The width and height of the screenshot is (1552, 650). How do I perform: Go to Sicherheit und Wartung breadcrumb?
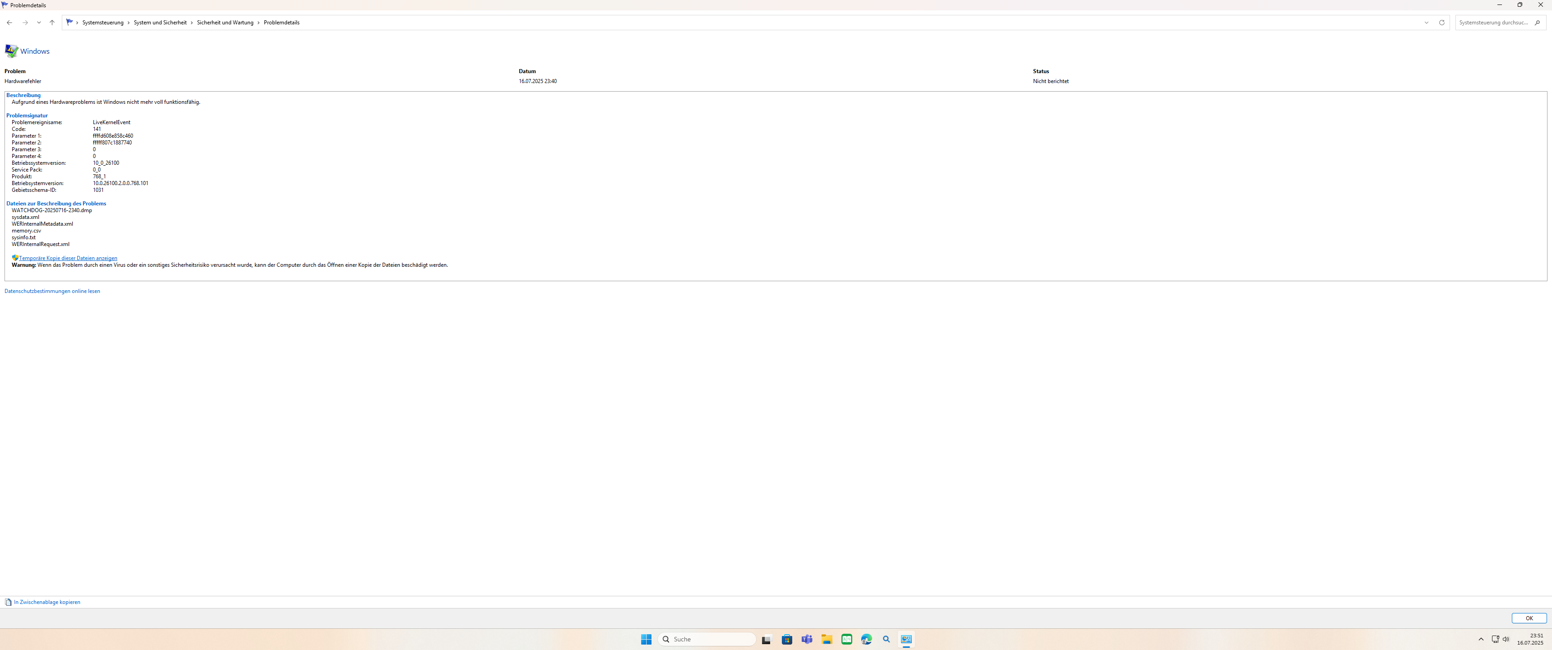(x=225, y=23)
